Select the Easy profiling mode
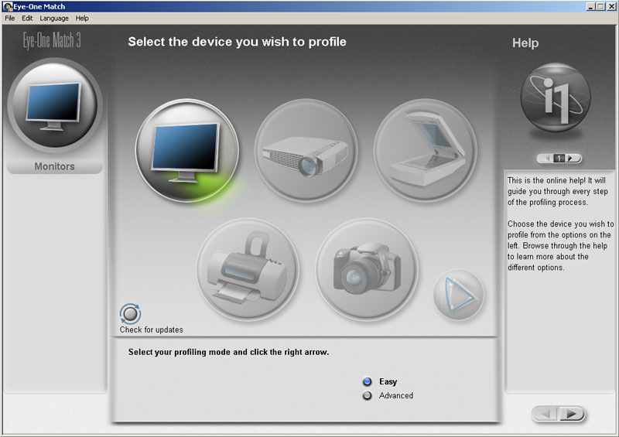Image resolution: width=619 pixels, height=437 pixels. (x=367, y=382)
